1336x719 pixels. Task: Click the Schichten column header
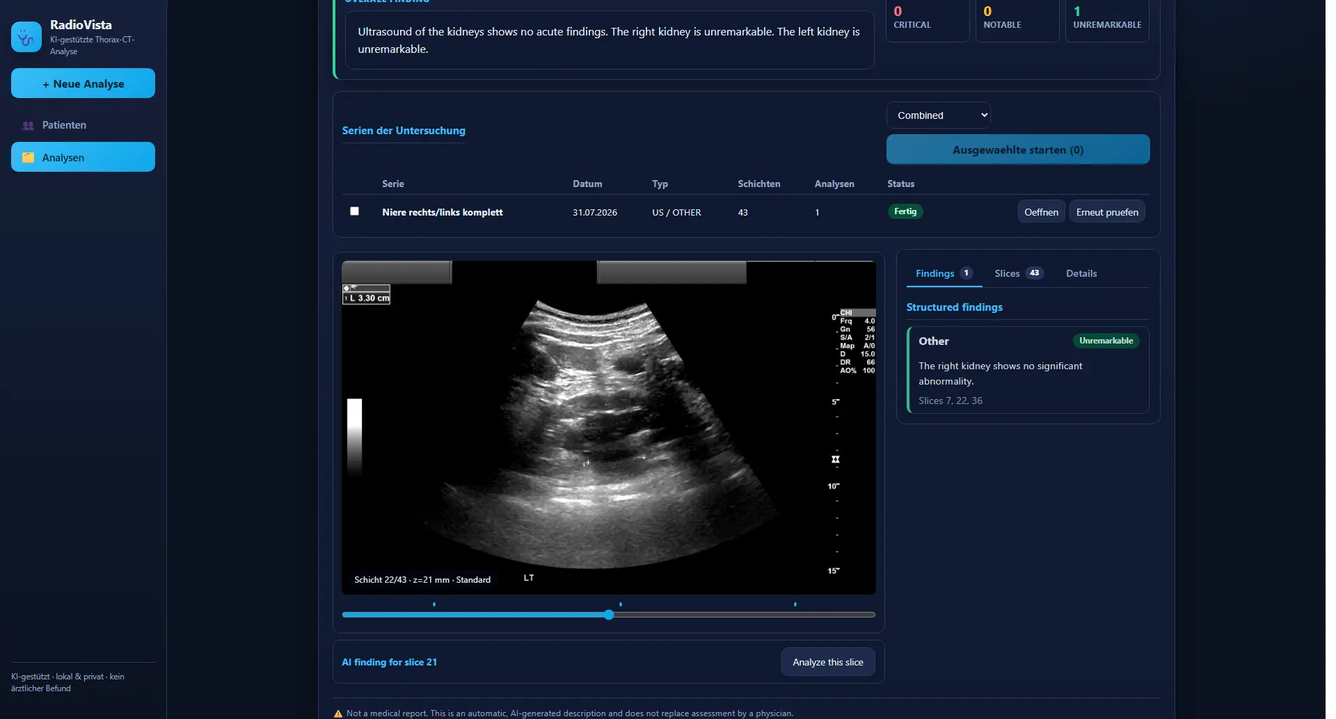(758, 184)
